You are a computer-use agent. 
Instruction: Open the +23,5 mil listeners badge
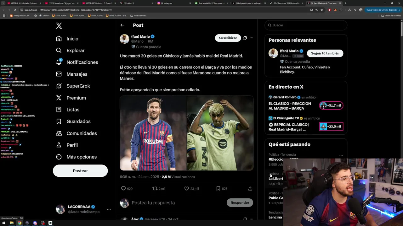tap(331, 127)
